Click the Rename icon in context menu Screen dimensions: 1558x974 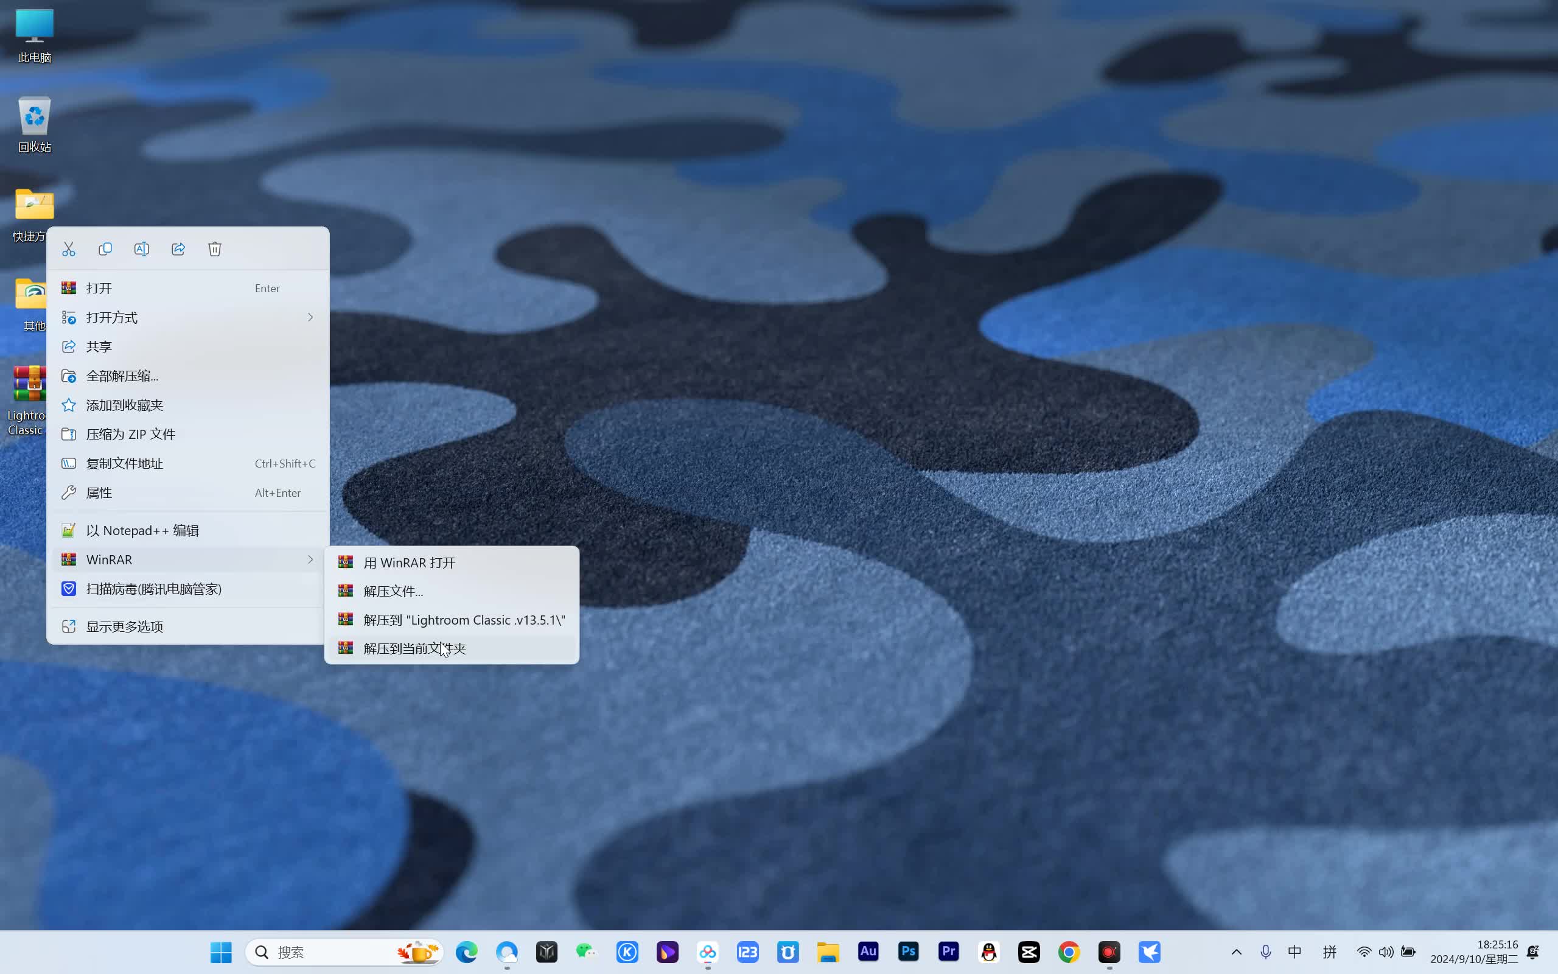(142, 248)
